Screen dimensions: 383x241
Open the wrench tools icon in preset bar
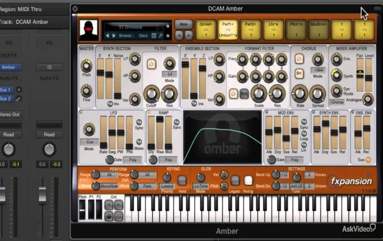(x=161, y=35)
